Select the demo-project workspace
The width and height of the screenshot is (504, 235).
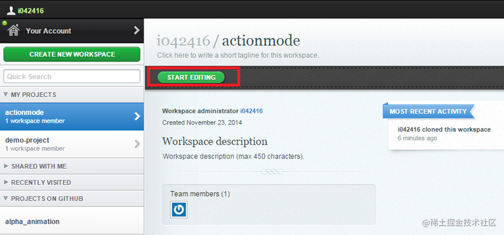72,144
